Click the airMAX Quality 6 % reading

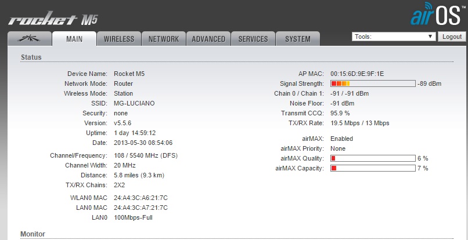(423, 158)
